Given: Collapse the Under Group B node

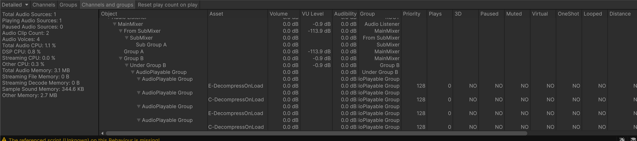Looking at the screenshot, I should 127,65.
